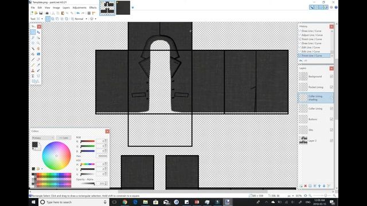Select the Zoom tool in toolbox

pyautogui.click(x=38, y=43)
